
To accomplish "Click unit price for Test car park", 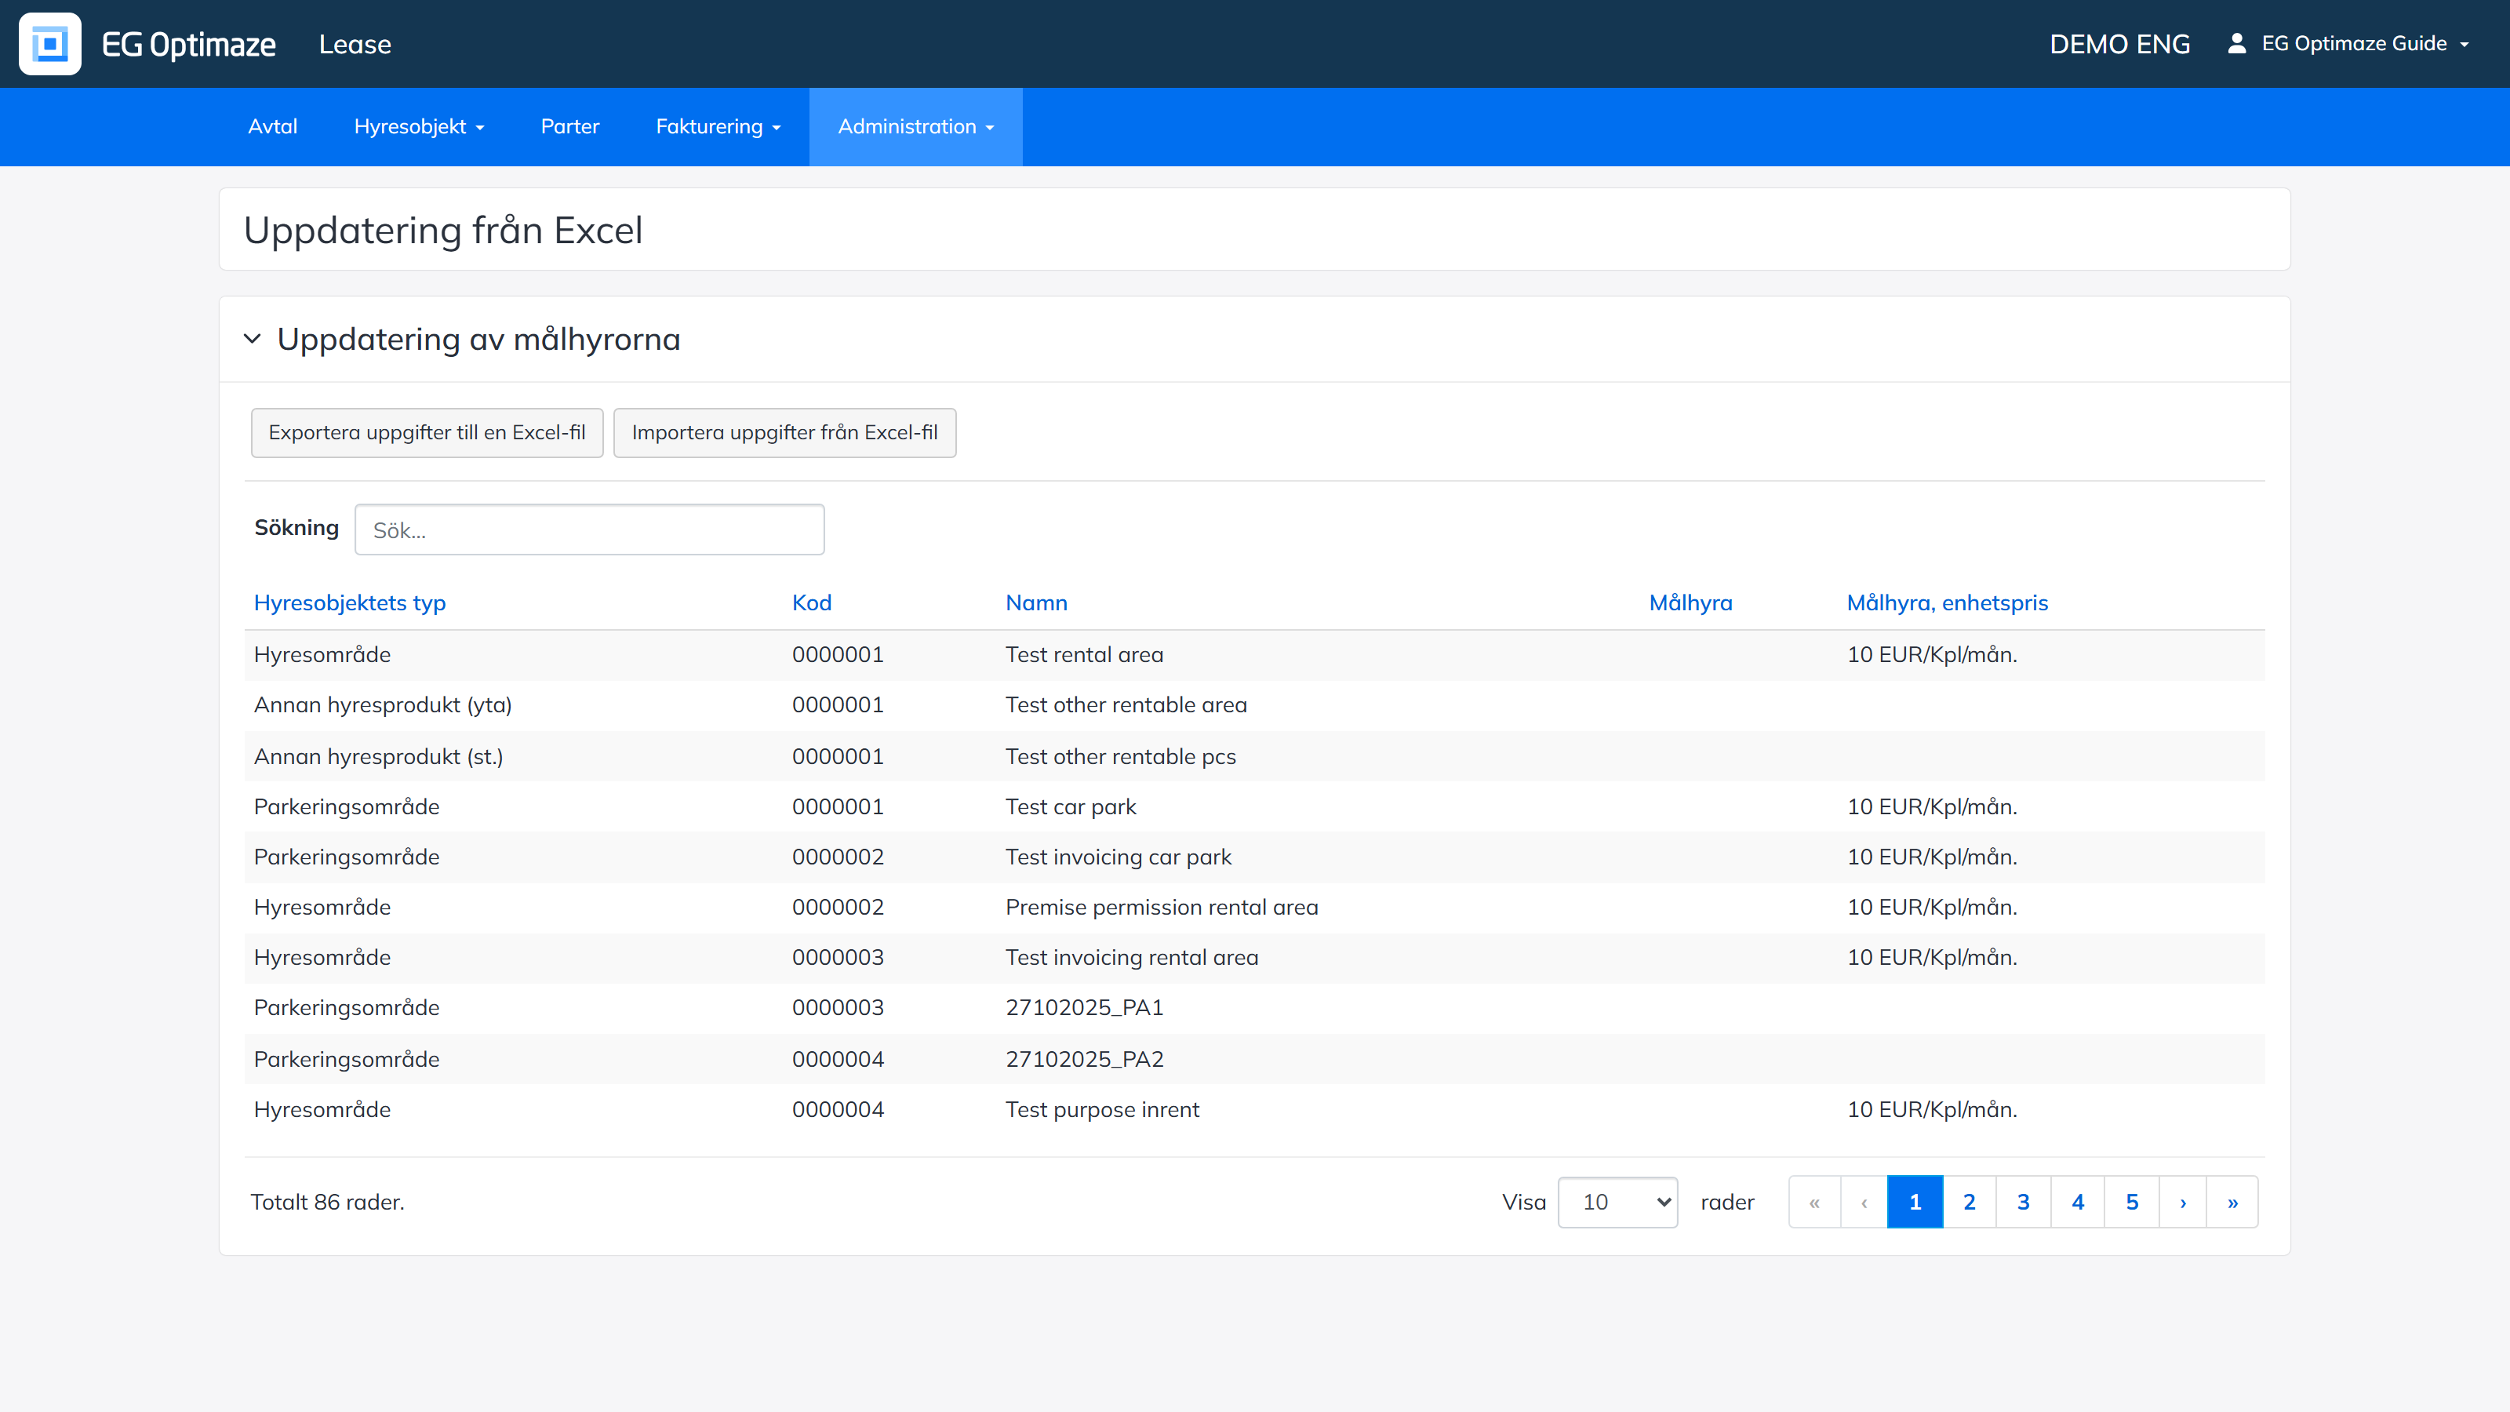I will 1932,807.
